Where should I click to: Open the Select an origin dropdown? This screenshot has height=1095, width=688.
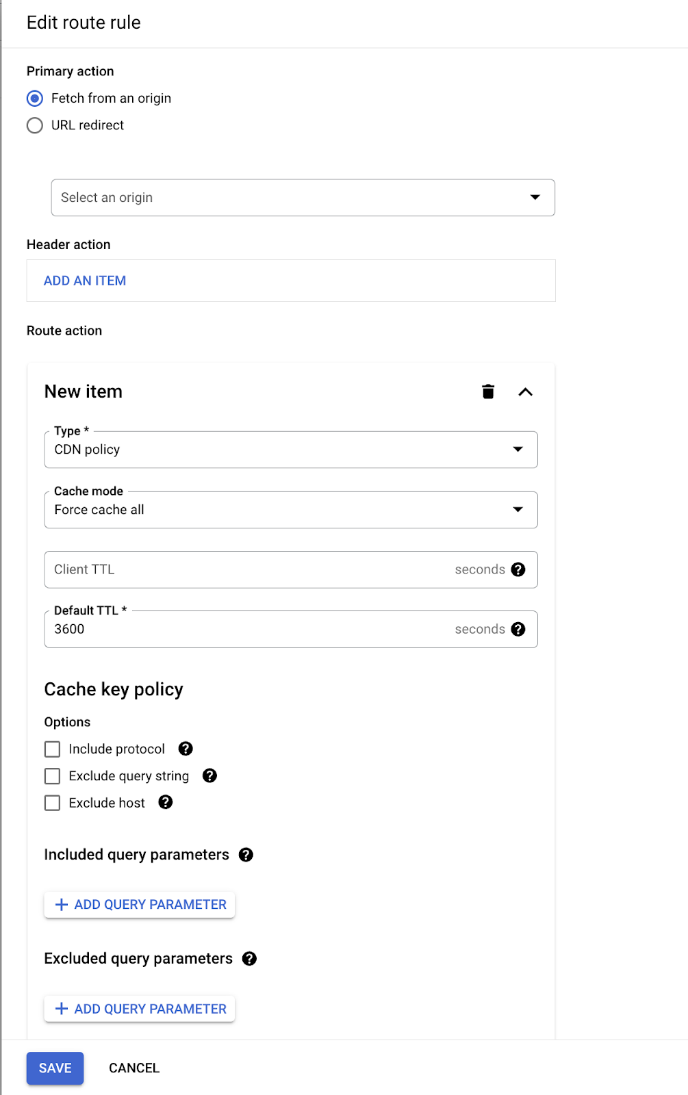[x=303, y=198]
